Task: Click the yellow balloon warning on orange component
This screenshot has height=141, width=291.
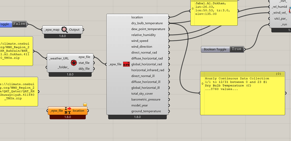Action: pos(85,105)
